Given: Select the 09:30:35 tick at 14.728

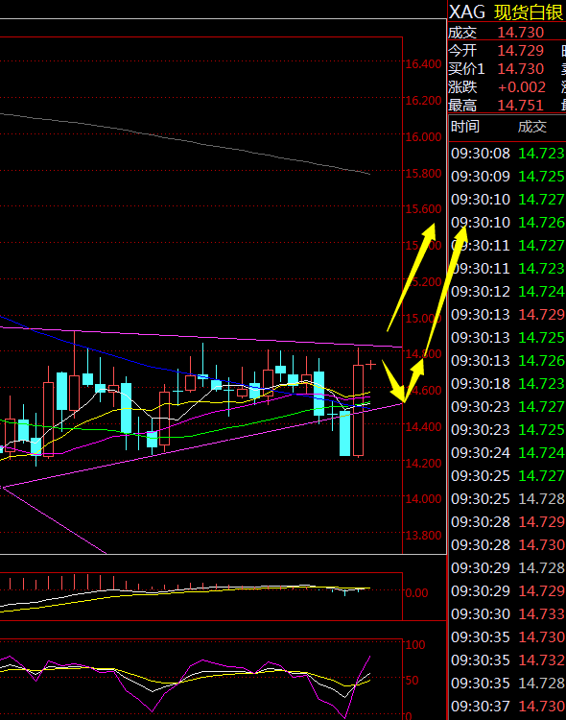Looking at the screenshot, I should click(x=507, y=684).
